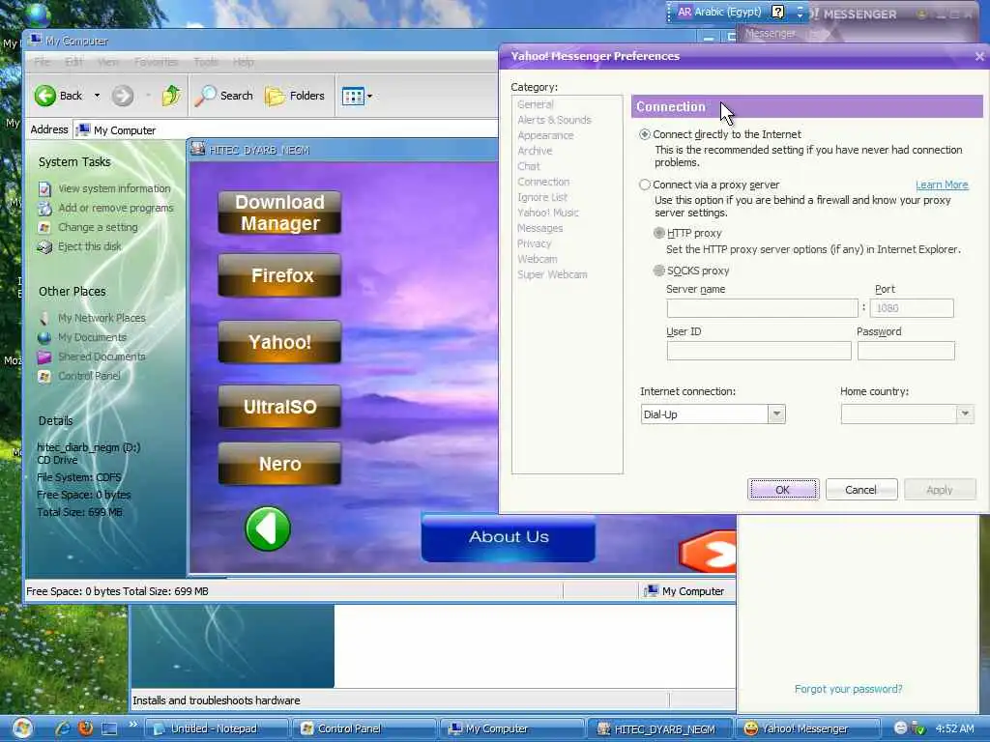Switch to Control Panel taskbar button

pos(364,728)
